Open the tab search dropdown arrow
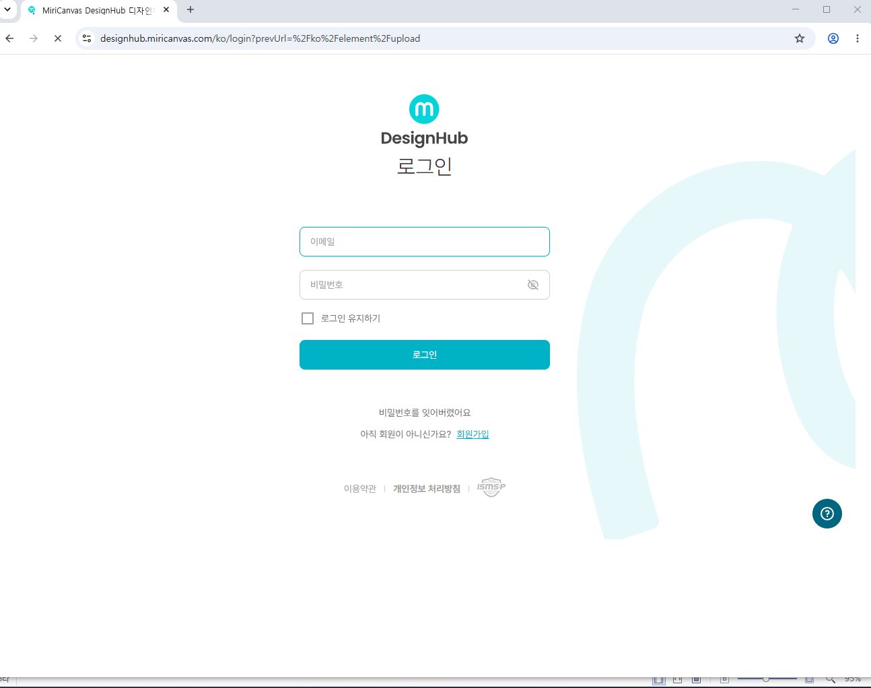The image size is (871, 688). pyautogui.click(x=7, y=9)
